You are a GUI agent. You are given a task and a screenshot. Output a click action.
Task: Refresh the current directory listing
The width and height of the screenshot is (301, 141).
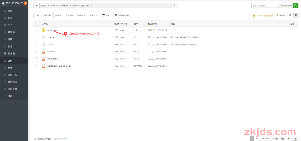174,6
